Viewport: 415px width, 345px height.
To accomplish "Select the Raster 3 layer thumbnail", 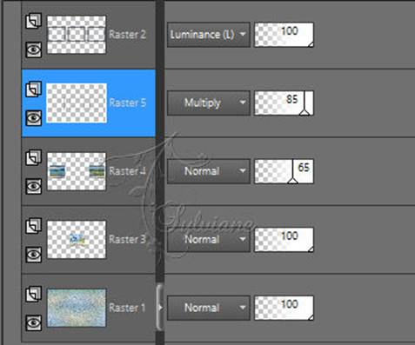I will pyautogui.click(x=77, y=240).
